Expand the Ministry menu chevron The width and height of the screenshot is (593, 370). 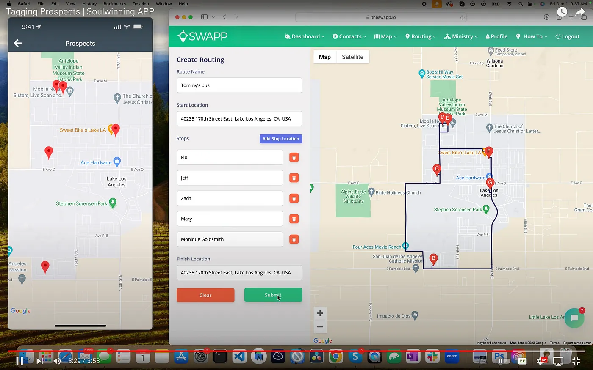[x=476, y=36]
